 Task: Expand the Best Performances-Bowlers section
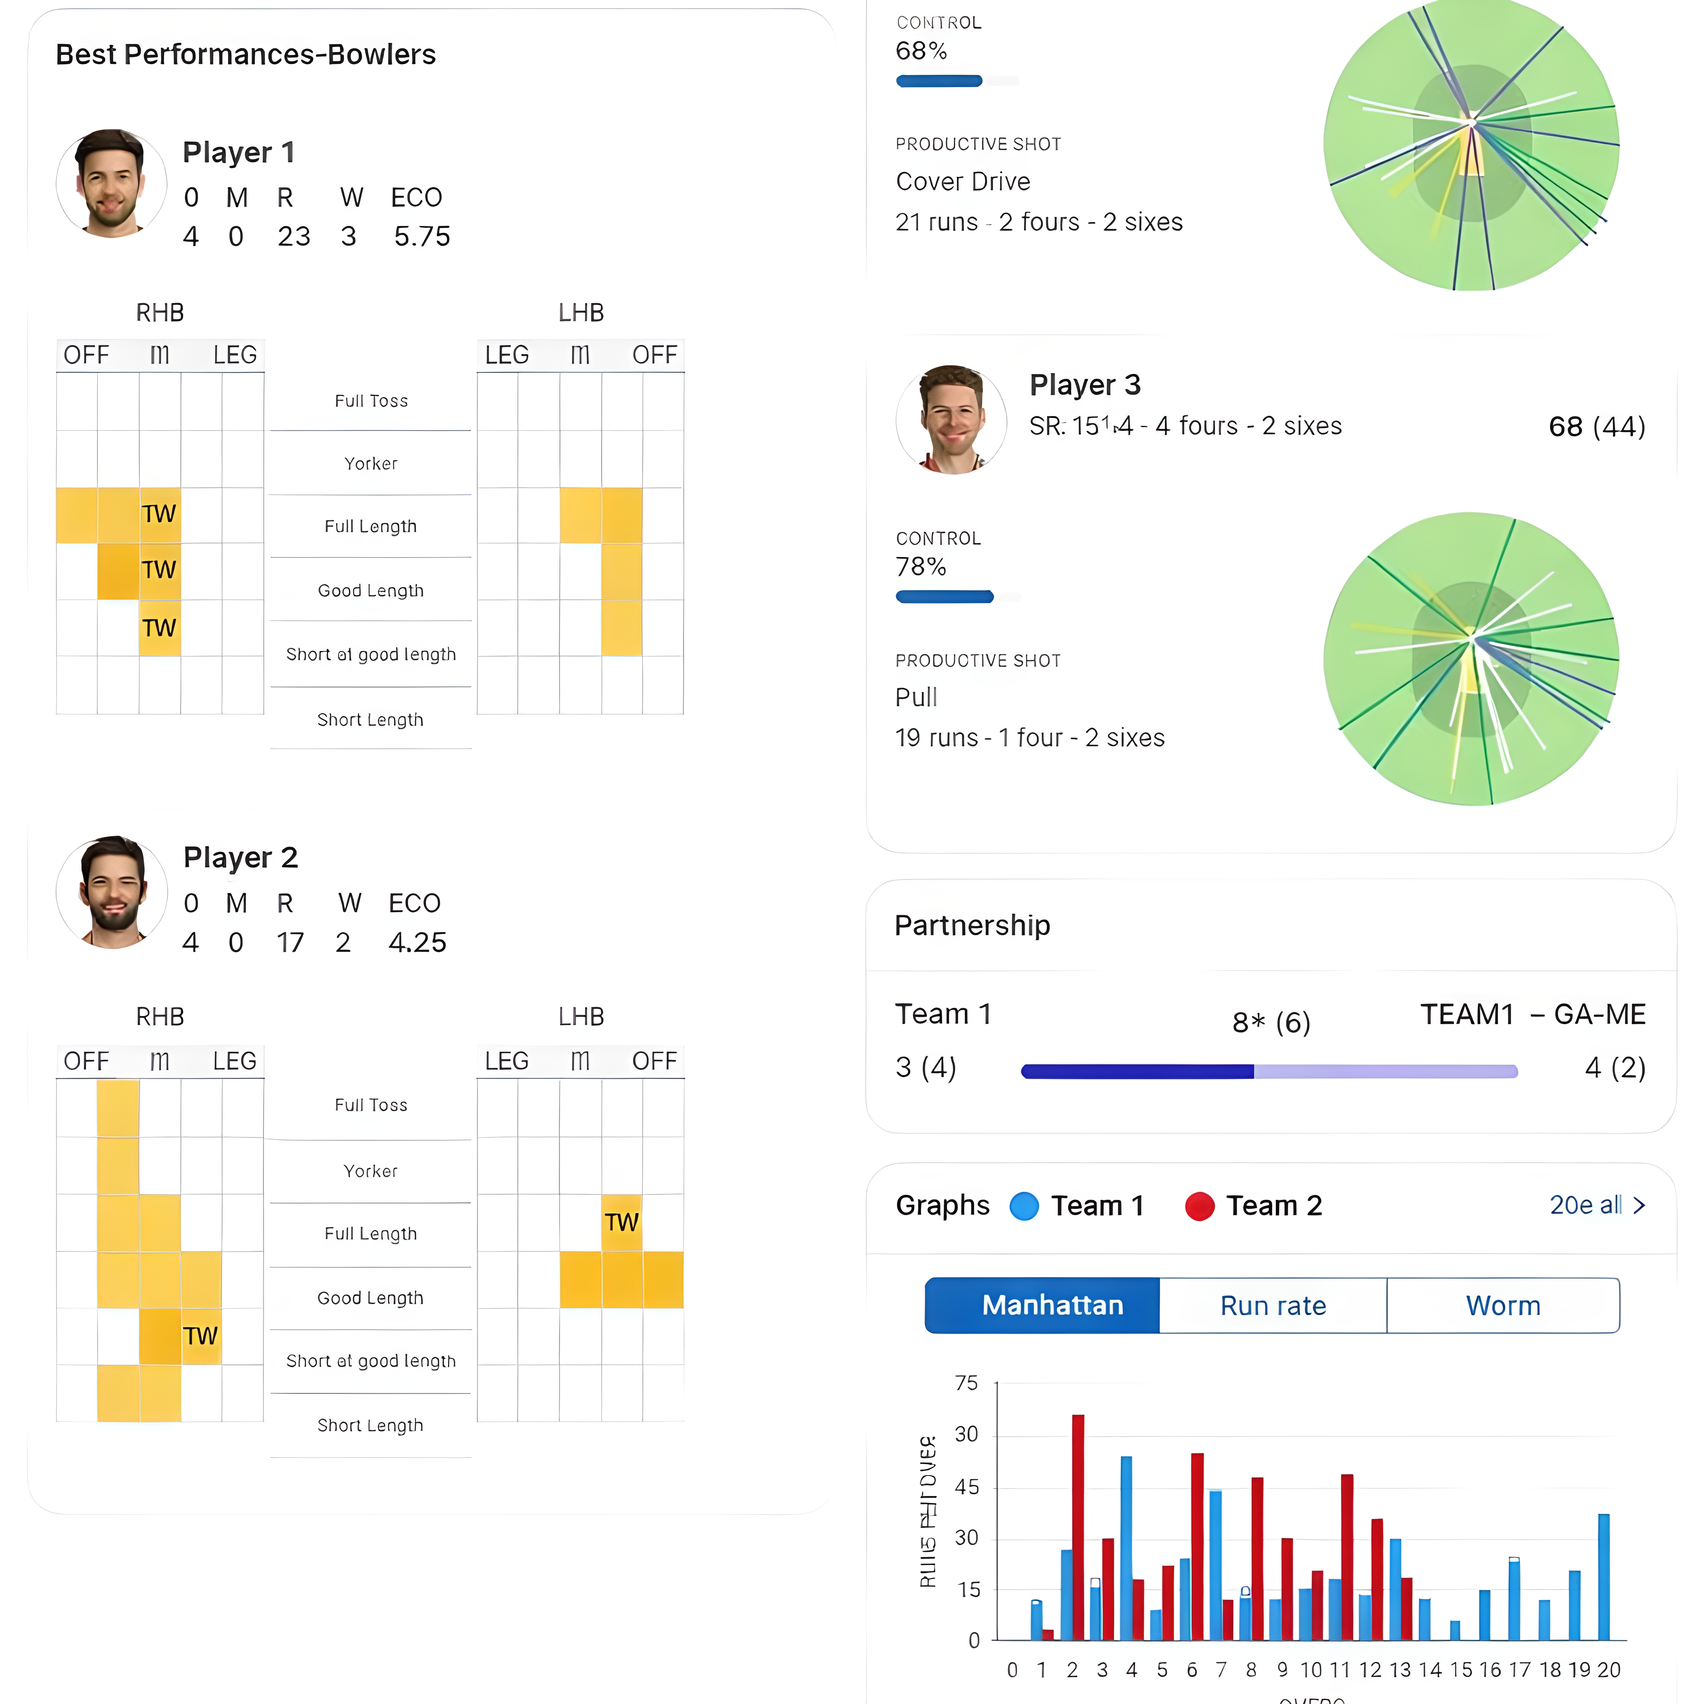click(245, 54)
